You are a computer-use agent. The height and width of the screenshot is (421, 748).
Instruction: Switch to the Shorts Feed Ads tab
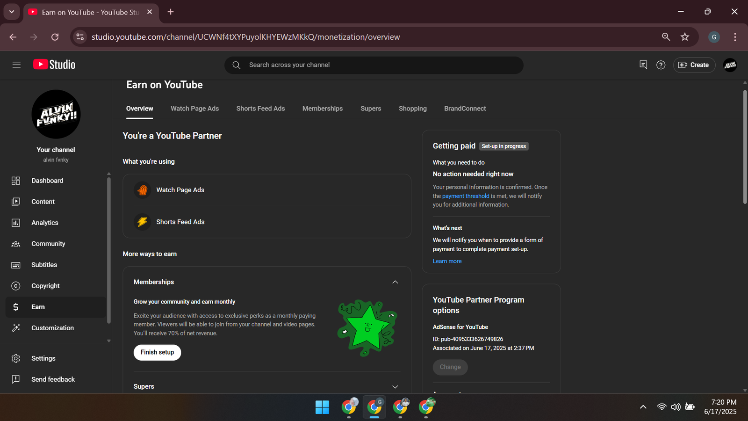[x=260, y=109]
